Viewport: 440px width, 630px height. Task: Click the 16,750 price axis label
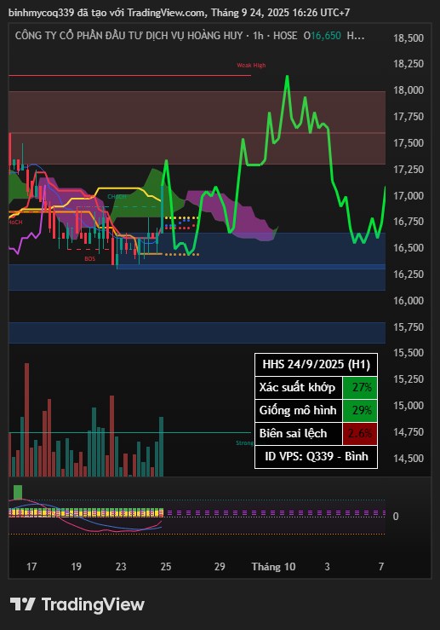tap(409, 222)
